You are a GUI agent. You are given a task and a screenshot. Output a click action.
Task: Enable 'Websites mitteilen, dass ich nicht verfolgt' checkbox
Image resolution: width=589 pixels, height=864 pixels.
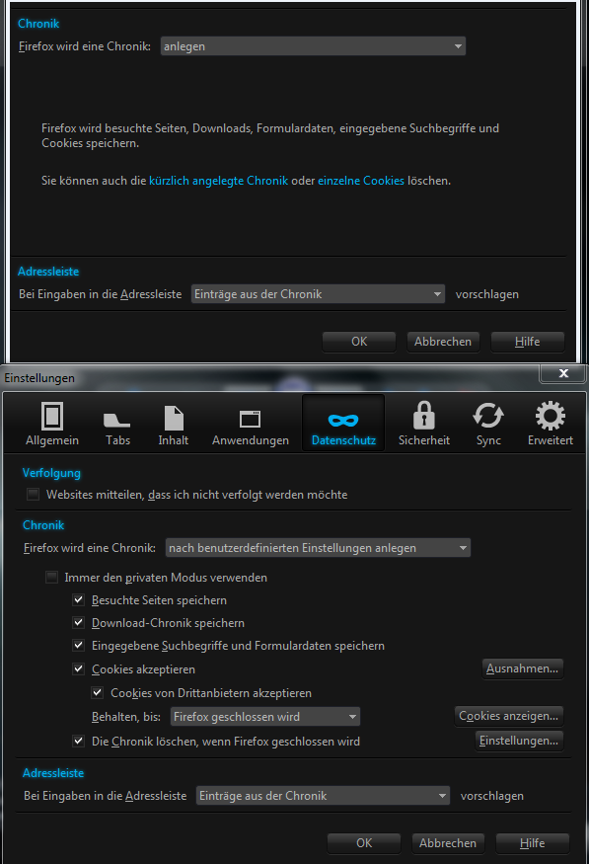click(33, 495)
